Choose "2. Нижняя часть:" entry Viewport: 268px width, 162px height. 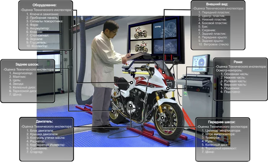[233, 77]
